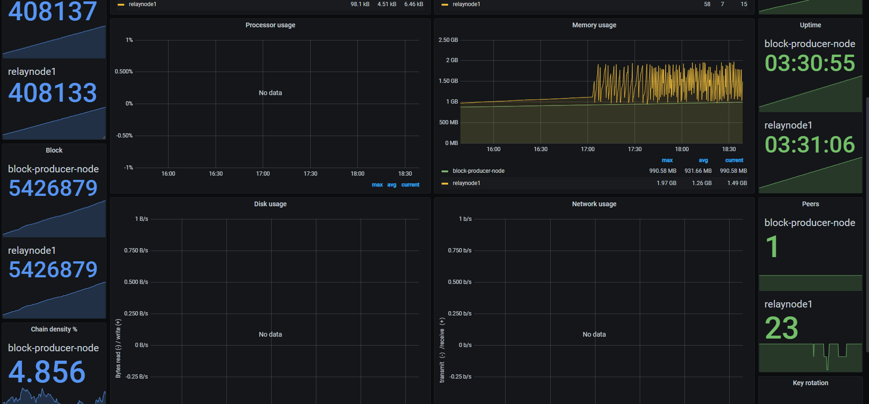The width and height of the screenshot is (869, 404).
Task: Toggle relaynode1 series in Memory usage legend
Action: pos(466,183)
